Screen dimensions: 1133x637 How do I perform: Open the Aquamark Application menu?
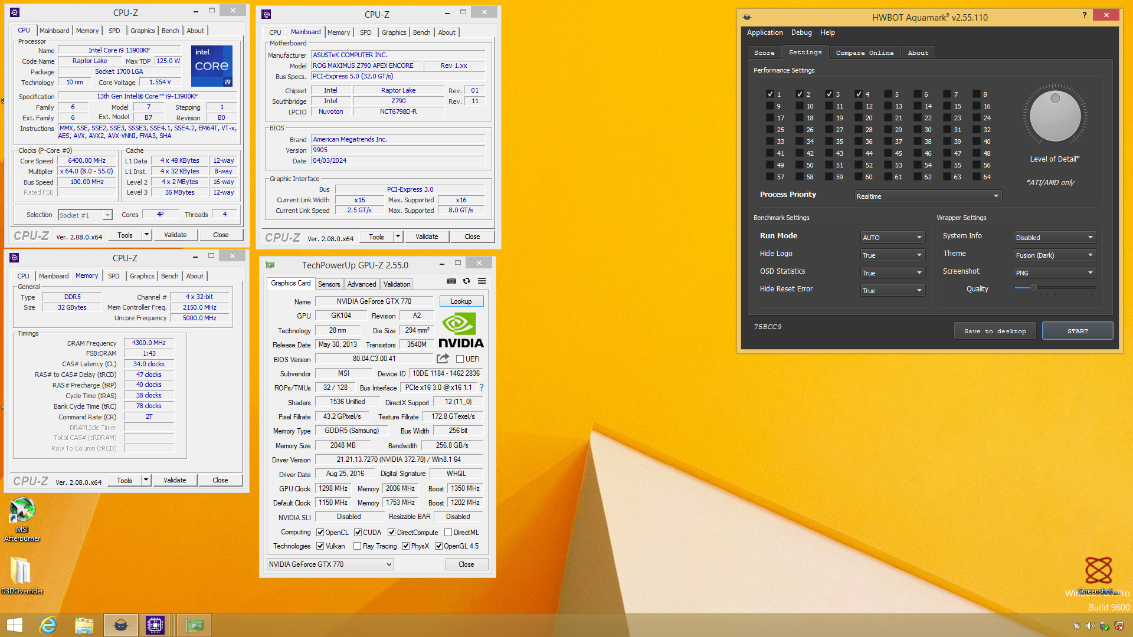765,32
